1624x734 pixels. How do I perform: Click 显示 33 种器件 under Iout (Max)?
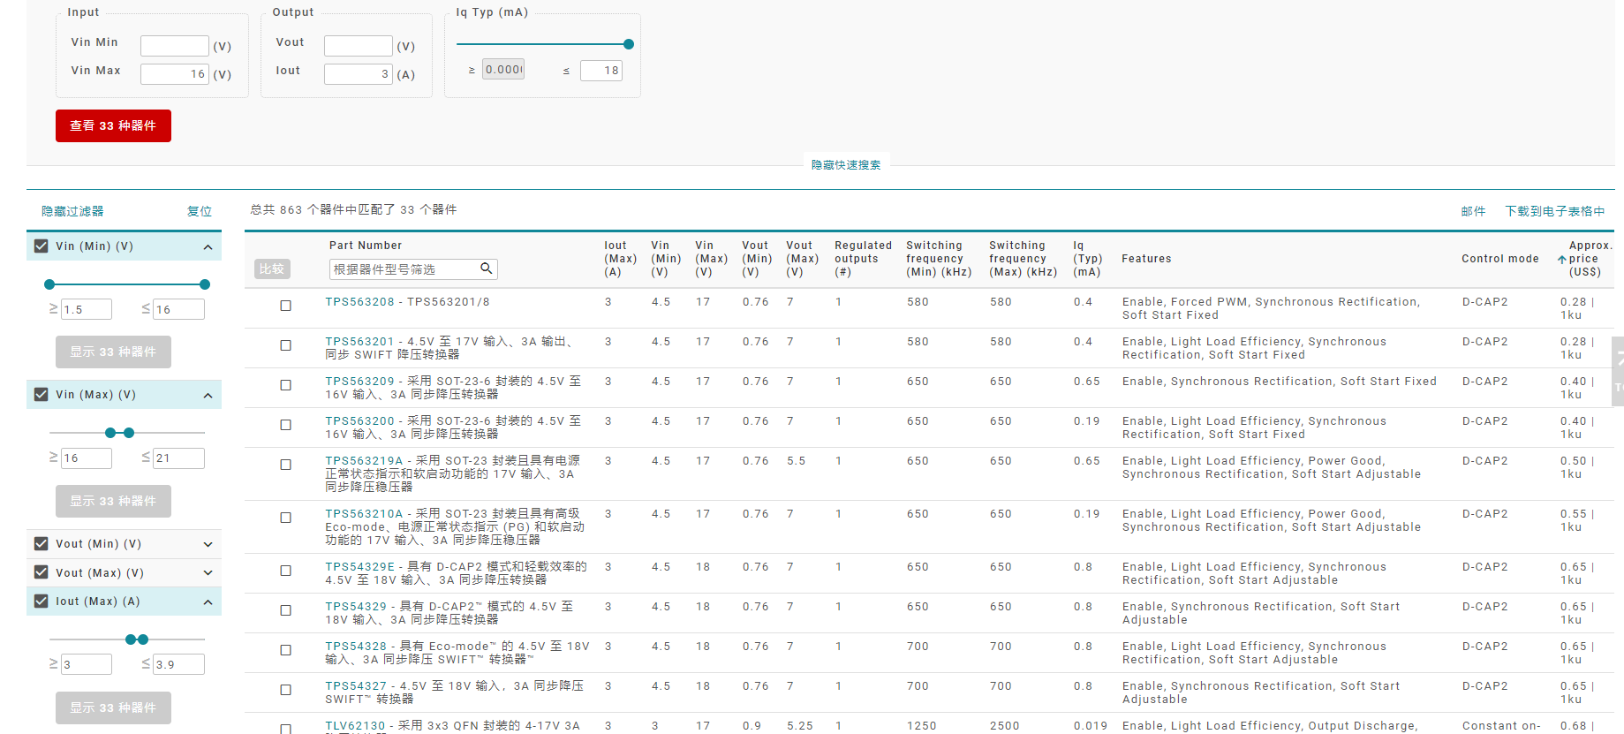(113, 708)
